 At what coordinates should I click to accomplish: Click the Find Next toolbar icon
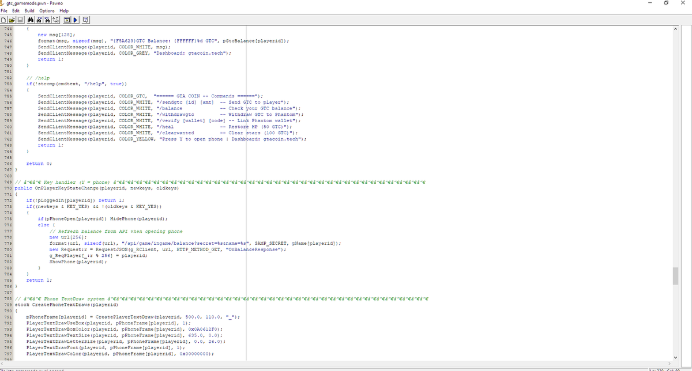(x=39, y=20)
